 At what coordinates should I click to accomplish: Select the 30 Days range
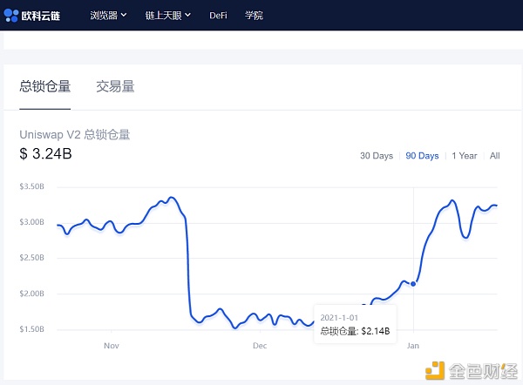coord(377,156)
